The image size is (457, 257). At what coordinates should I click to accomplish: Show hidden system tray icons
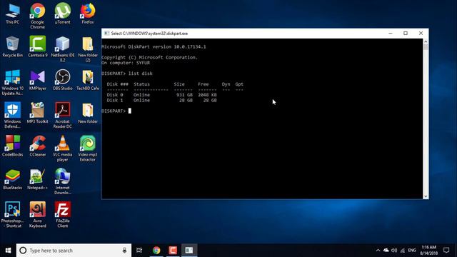(x=378, y=251)
